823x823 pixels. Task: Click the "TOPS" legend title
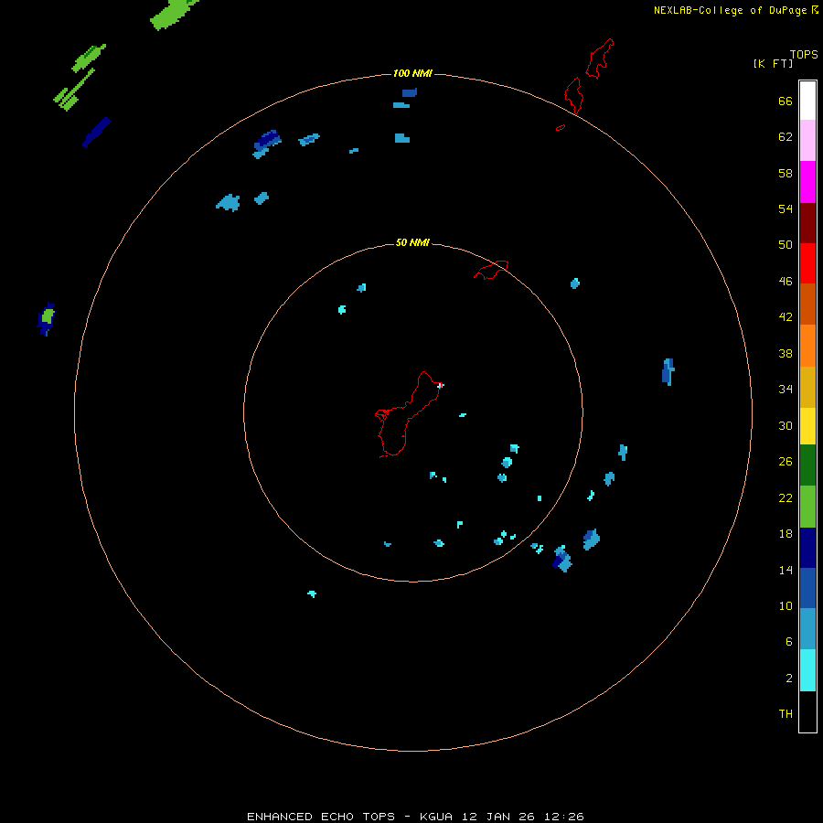804,54
